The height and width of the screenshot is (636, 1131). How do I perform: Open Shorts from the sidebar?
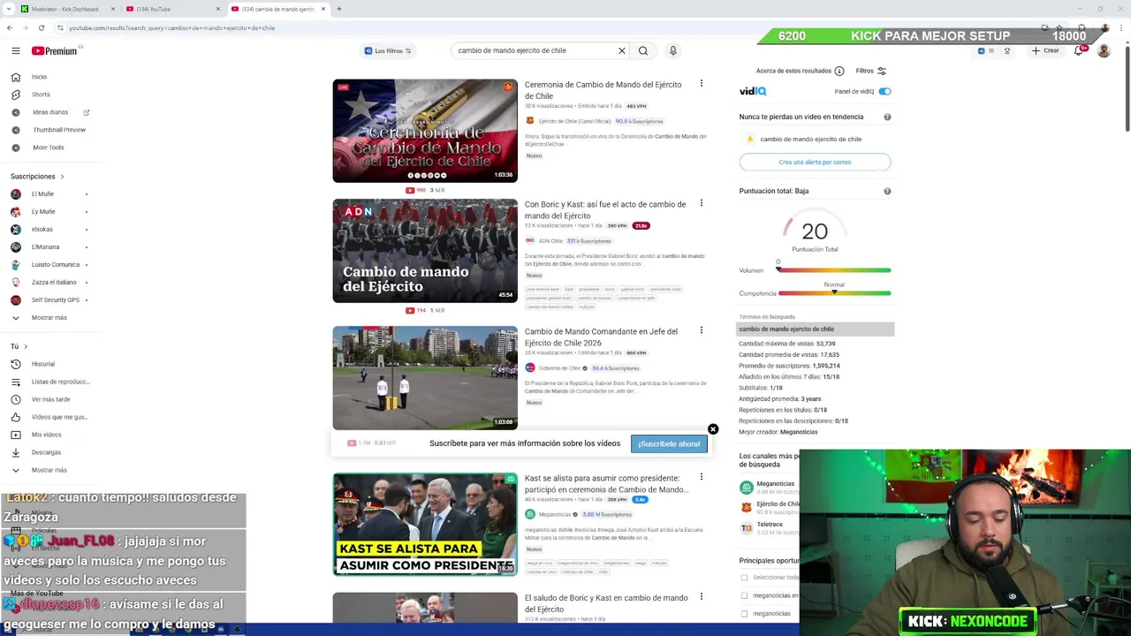point(41,95)
